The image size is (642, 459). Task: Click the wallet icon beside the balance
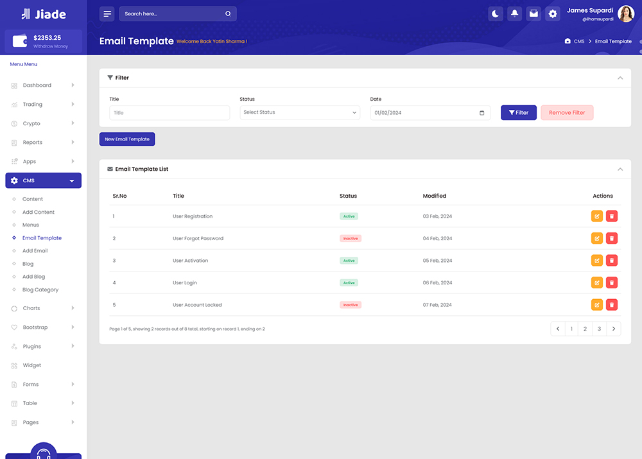pos(20,42)
